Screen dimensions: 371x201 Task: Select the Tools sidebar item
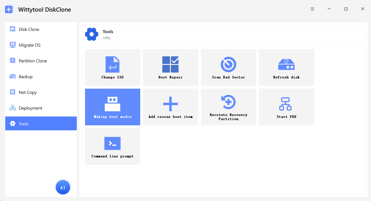click(41, 123)
